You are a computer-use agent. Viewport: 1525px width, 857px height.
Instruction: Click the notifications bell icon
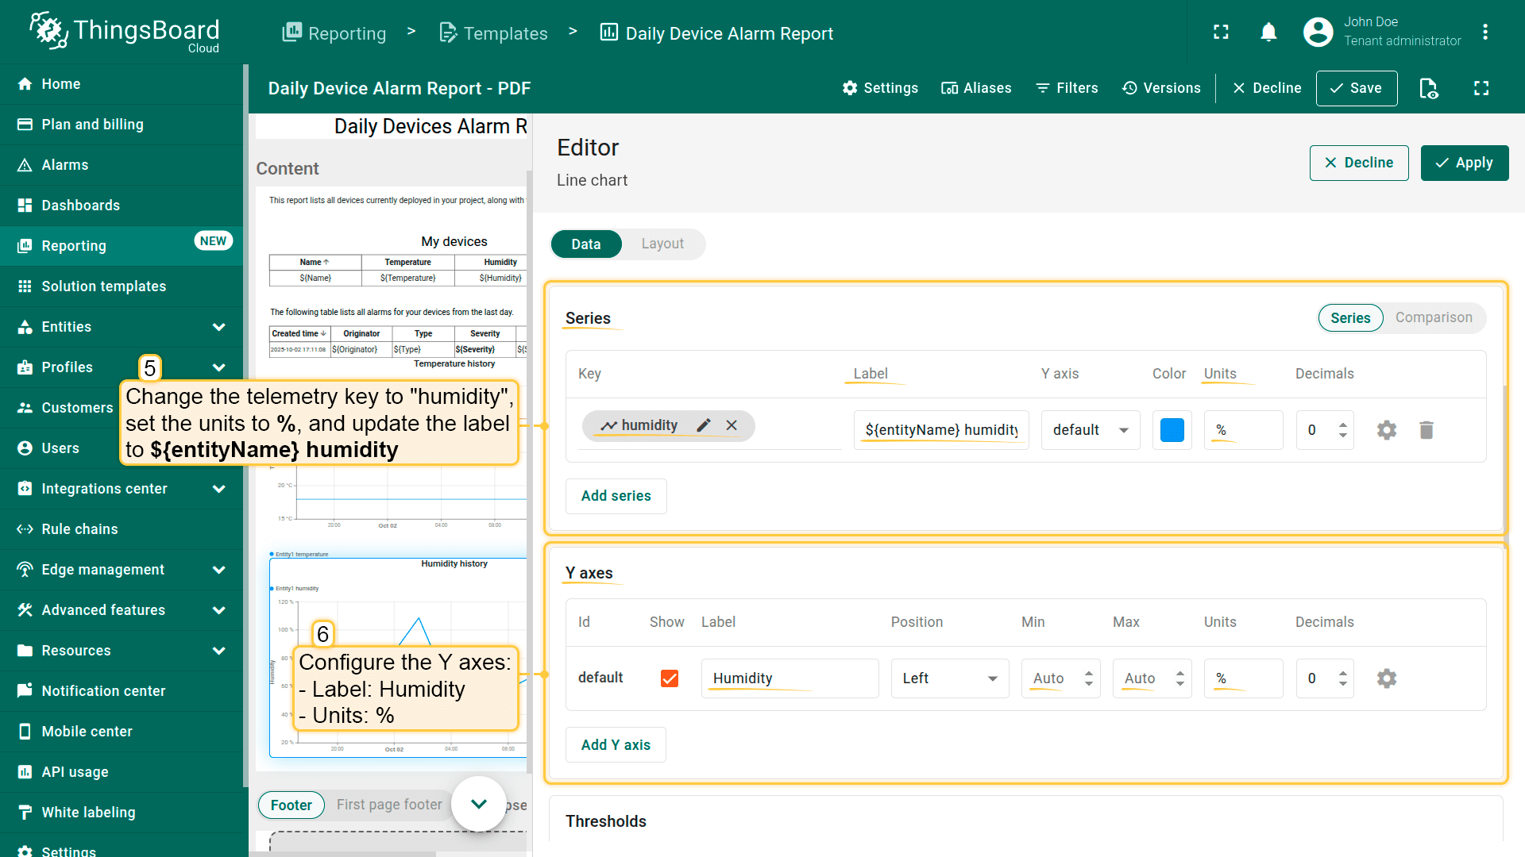[1268, 33]
